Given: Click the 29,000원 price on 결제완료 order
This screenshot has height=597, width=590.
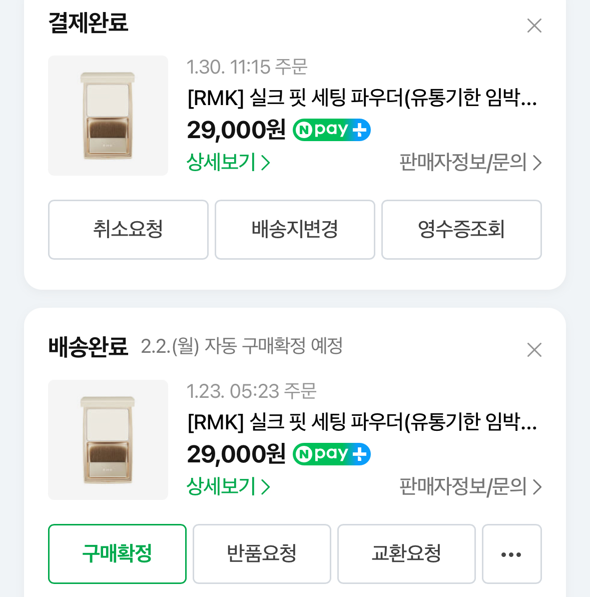Looking at the screenshot, I should (236, 130).
